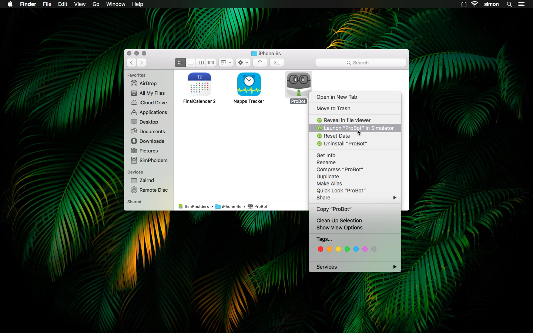Choose Quick Look "ProBot"

click(355, 191)
